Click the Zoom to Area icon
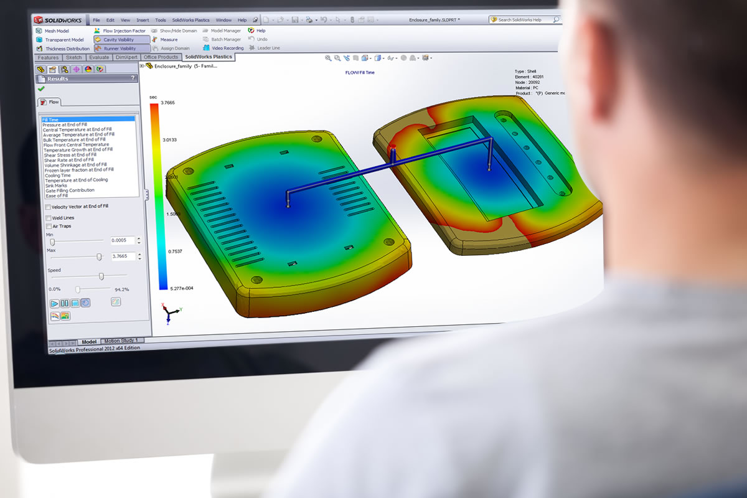 tap(337, 58)
